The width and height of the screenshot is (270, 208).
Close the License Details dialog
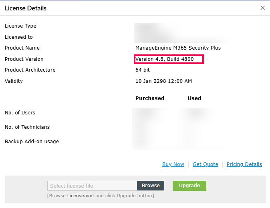pos(262,8)
